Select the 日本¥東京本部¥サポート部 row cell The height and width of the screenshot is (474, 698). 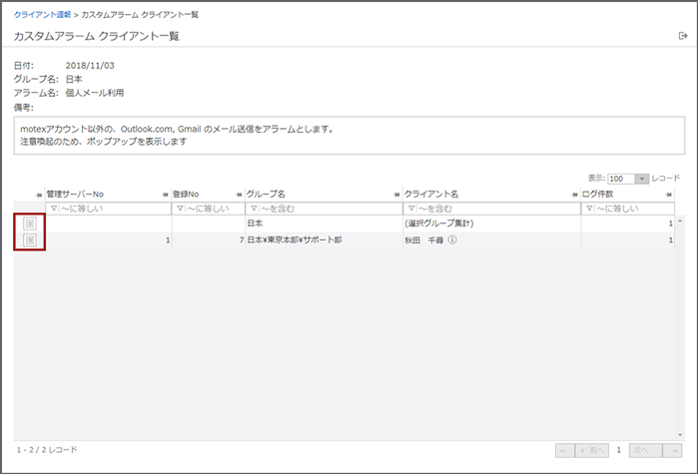point(295,240)
